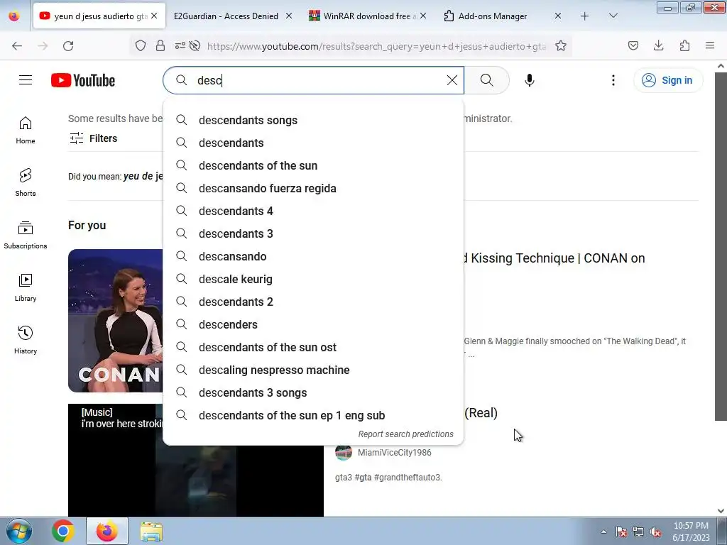Click the Sign in button
The width and height of the screenshot is (727, 545).
667,80
